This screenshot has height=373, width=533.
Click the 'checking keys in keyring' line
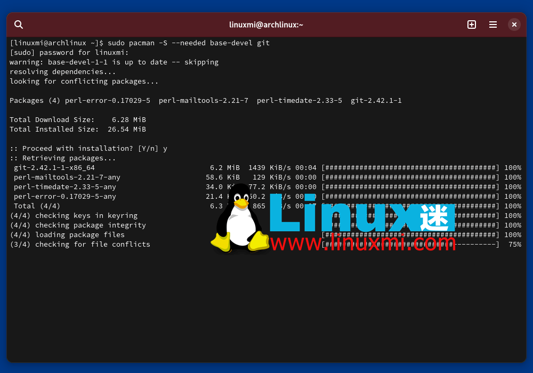(74, 215)
